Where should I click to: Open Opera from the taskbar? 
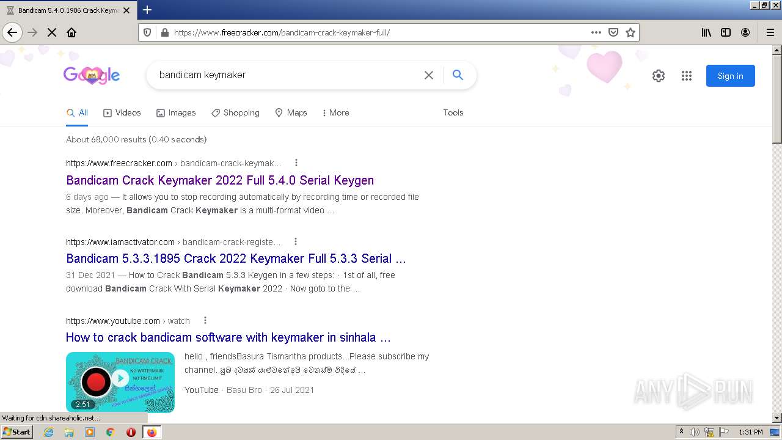coord(131,432)
